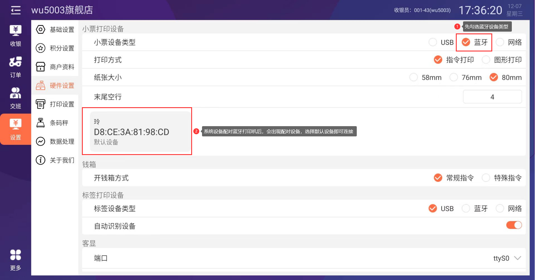Click the 商户资料 shop icon
The image size is (535, 280).
41,67
